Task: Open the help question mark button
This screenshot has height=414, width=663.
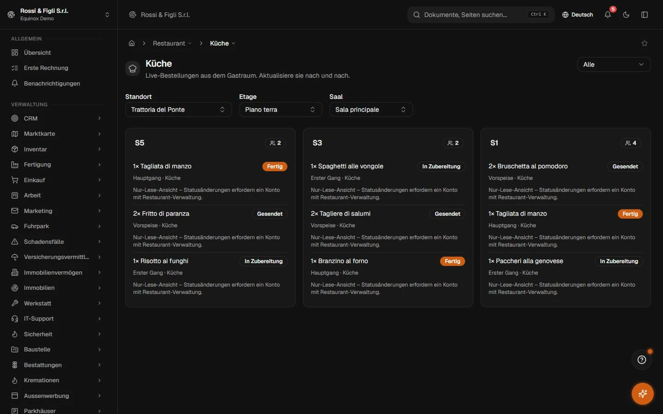Action: [642, 360]
